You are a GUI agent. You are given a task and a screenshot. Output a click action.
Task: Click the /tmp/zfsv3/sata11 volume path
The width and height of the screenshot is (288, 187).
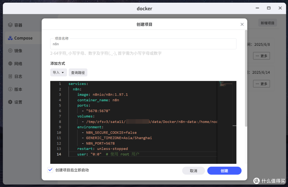pos(152,122)
